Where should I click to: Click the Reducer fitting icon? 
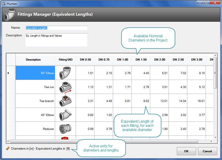pyautogui.click(x=66, y=129)
